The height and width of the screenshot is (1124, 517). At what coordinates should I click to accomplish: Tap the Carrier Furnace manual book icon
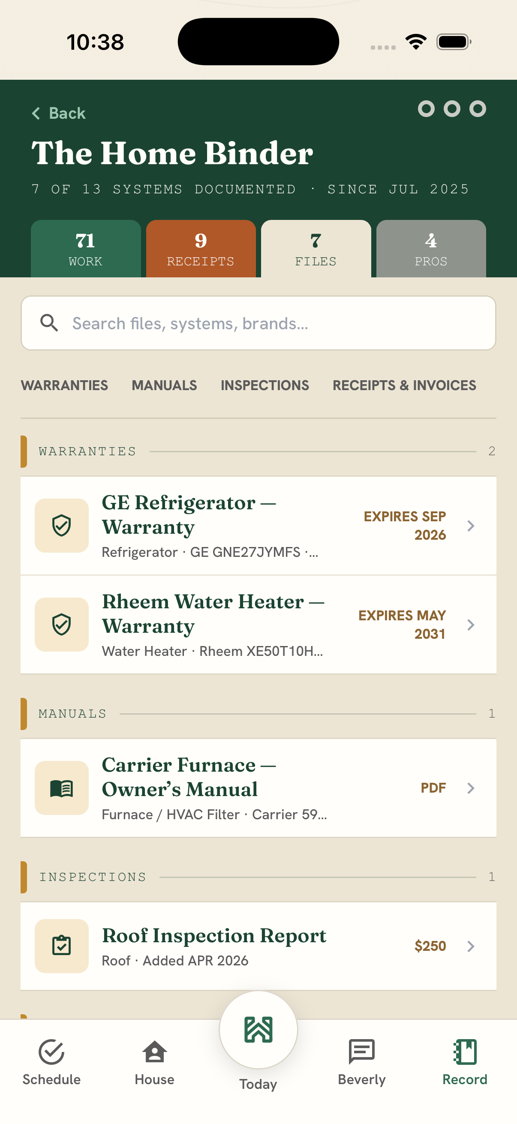point(61,788)
